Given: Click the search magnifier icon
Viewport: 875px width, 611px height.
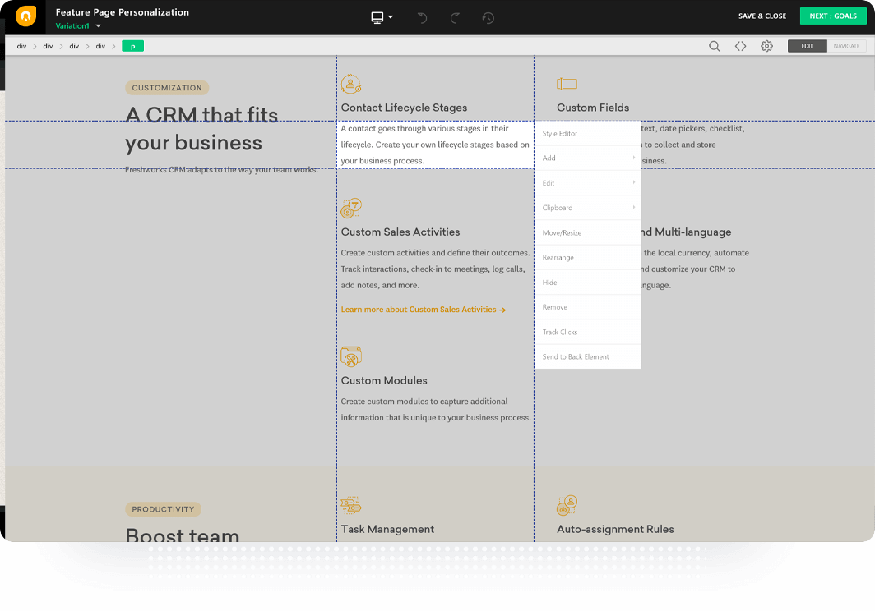Looking at the screenshot, I should [x=715, y=46].
